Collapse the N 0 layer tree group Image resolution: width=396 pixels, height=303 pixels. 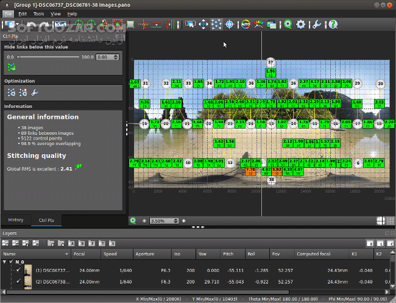click(5, 262)
